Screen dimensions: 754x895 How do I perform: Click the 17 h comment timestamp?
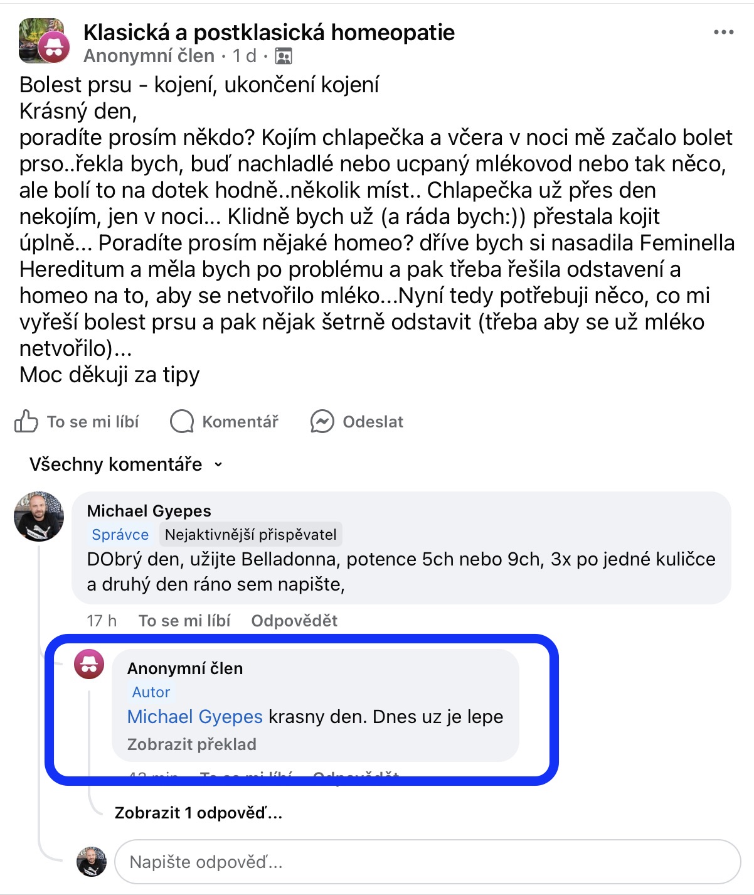pos(102,621)
